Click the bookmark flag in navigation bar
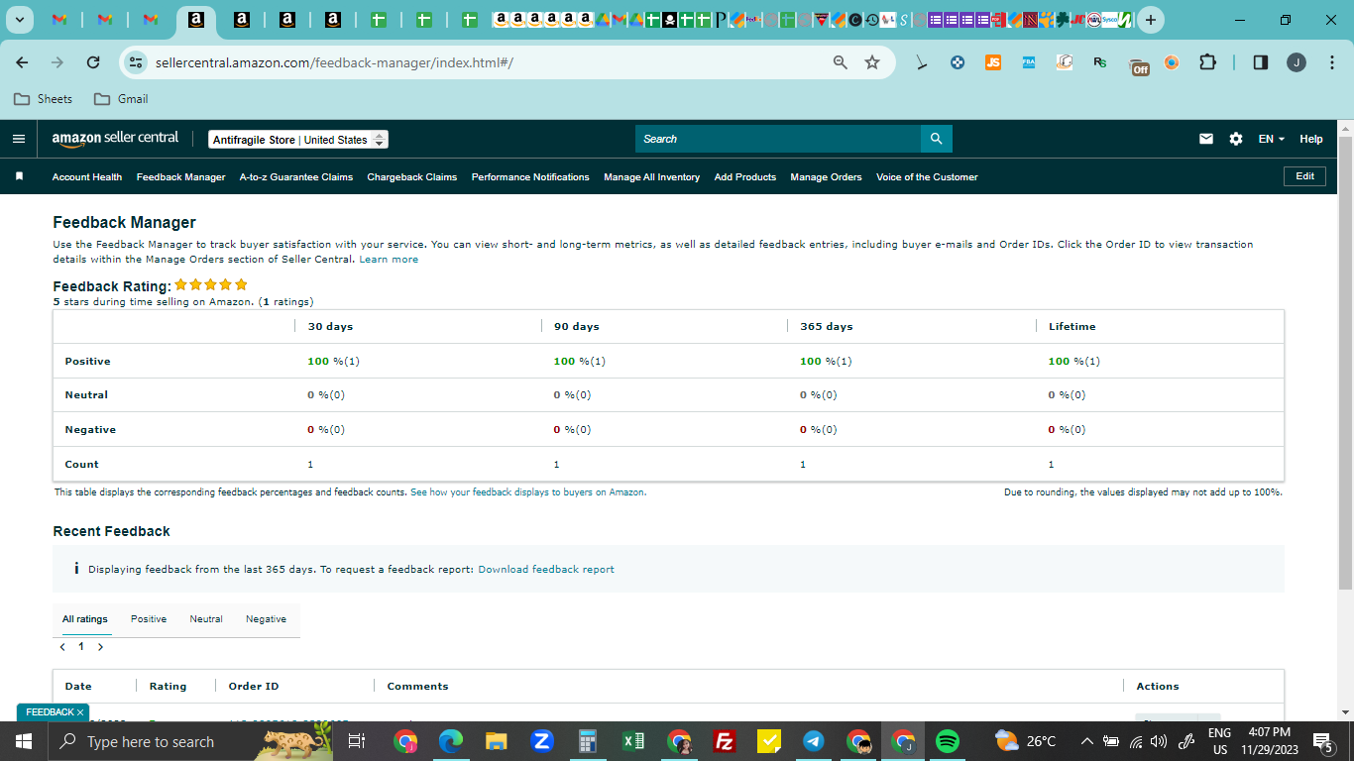 click(19, 176)
